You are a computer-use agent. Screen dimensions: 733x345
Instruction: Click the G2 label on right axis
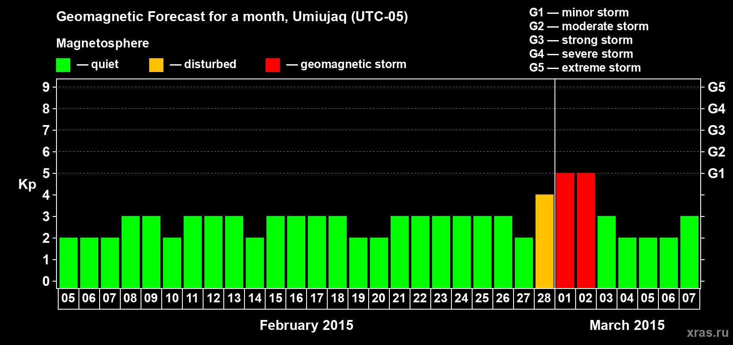point(717,152)
